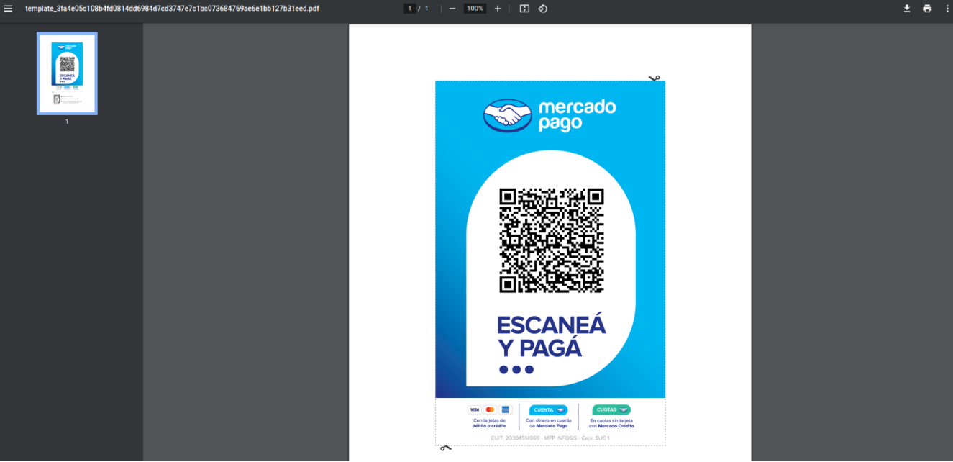Viewport: 953px width, 462px height.
Task: Click the PDF file name title
Action: coord(173,9)
